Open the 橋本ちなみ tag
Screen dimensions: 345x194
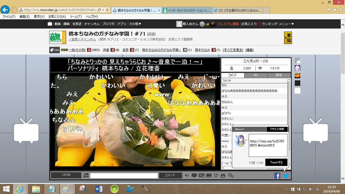coord(202,50)
